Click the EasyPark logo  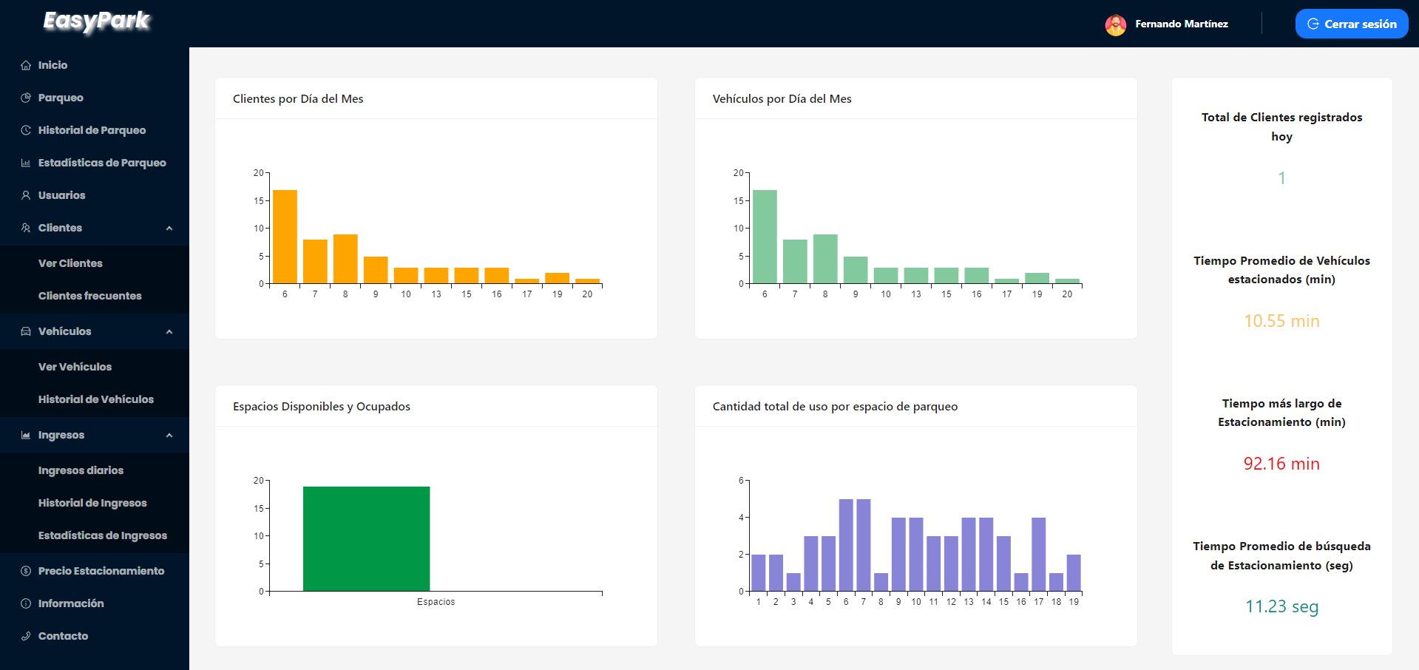coord(97,21)
